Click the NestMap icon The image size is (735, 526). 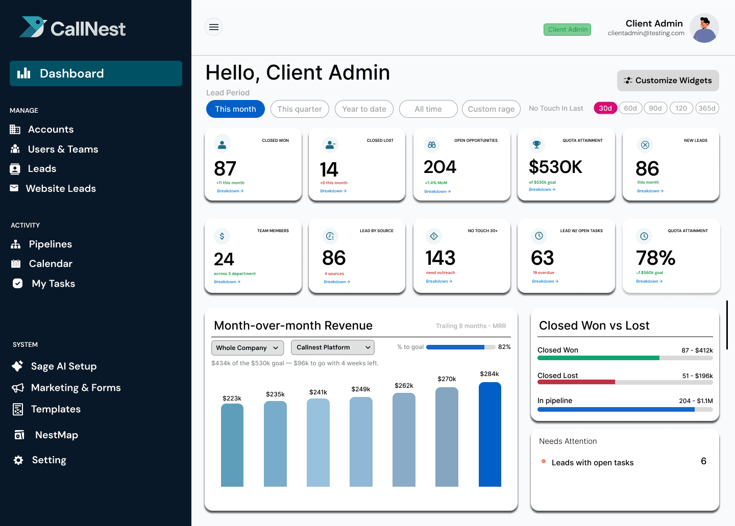[x=19, y=435]
